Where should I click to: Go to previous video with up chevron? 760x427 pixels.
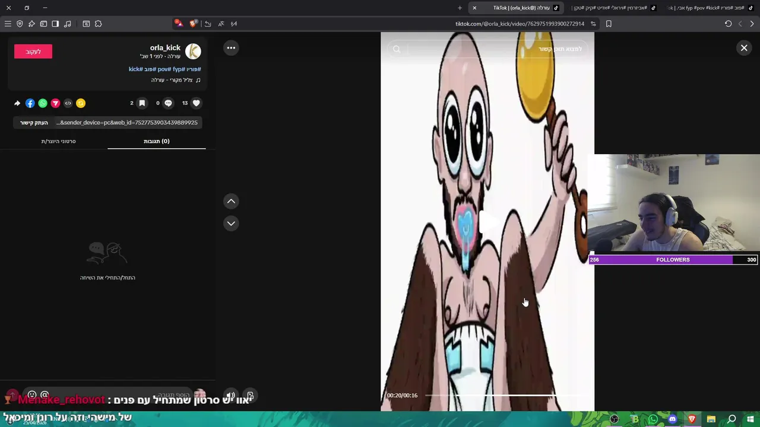[x=231, y=201]
